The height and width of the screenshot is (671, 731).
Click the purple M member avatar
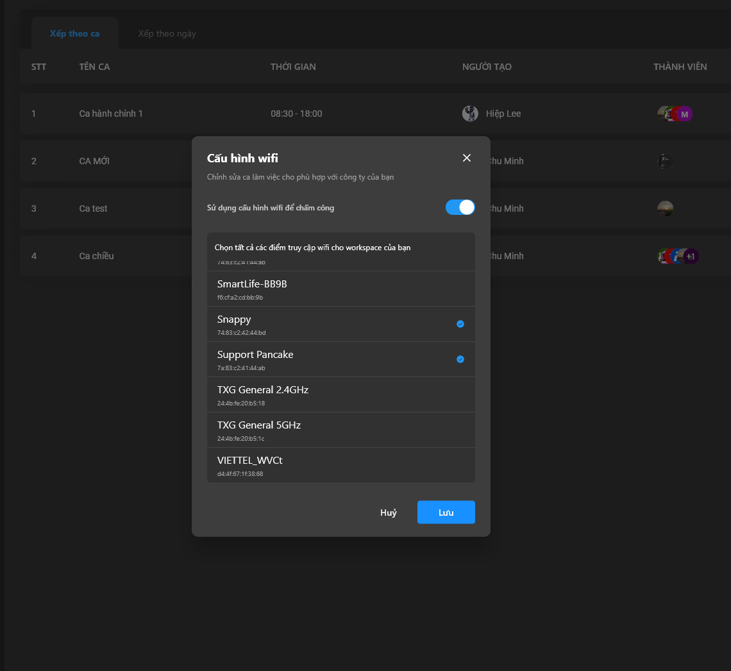pyautogui.click(x=684, y=114)
